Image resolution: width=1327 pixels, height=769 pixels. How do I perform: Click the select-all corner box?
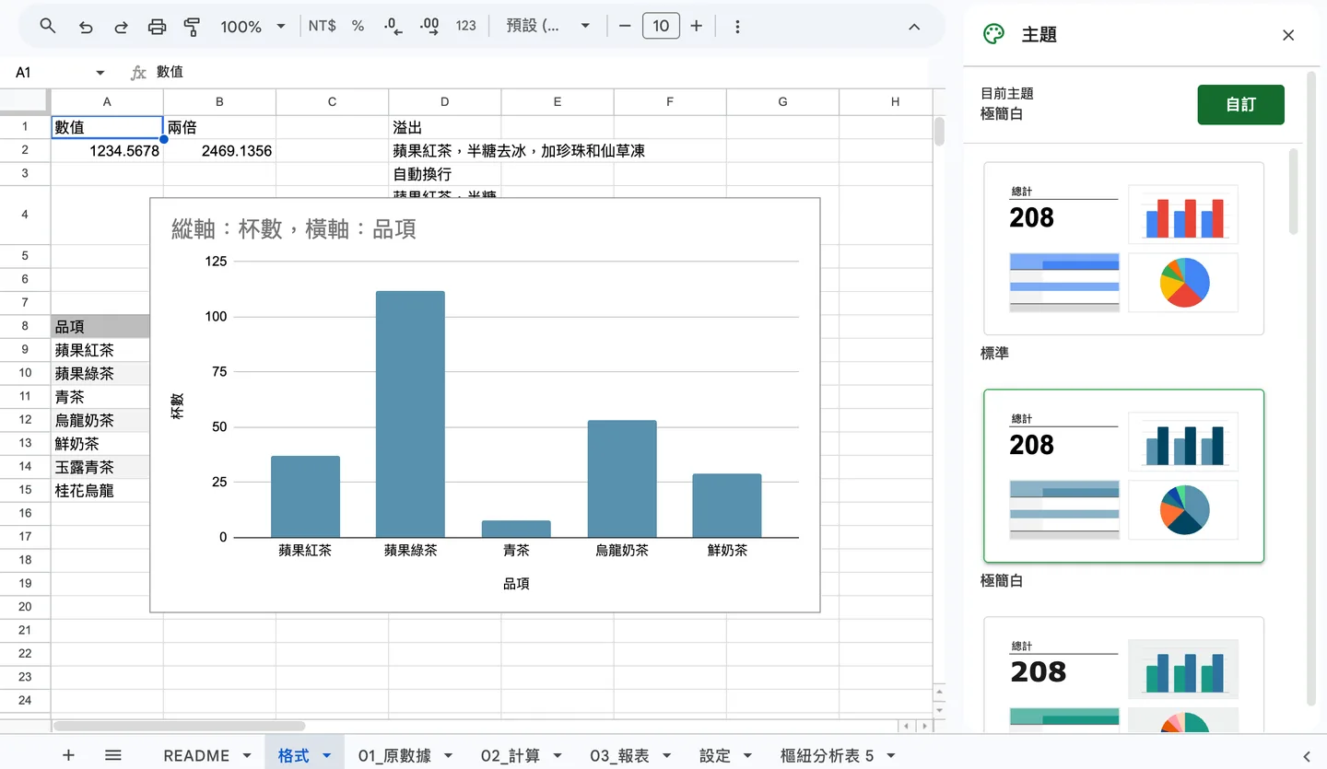(25, 100)
